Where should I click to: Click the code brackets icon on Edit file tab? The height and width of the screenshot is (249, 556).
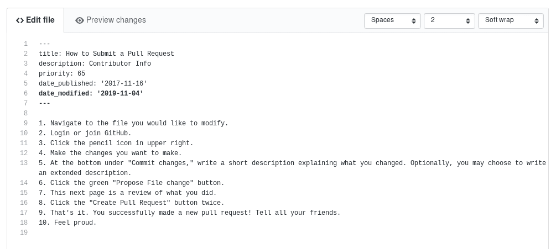tap(20, 20)
